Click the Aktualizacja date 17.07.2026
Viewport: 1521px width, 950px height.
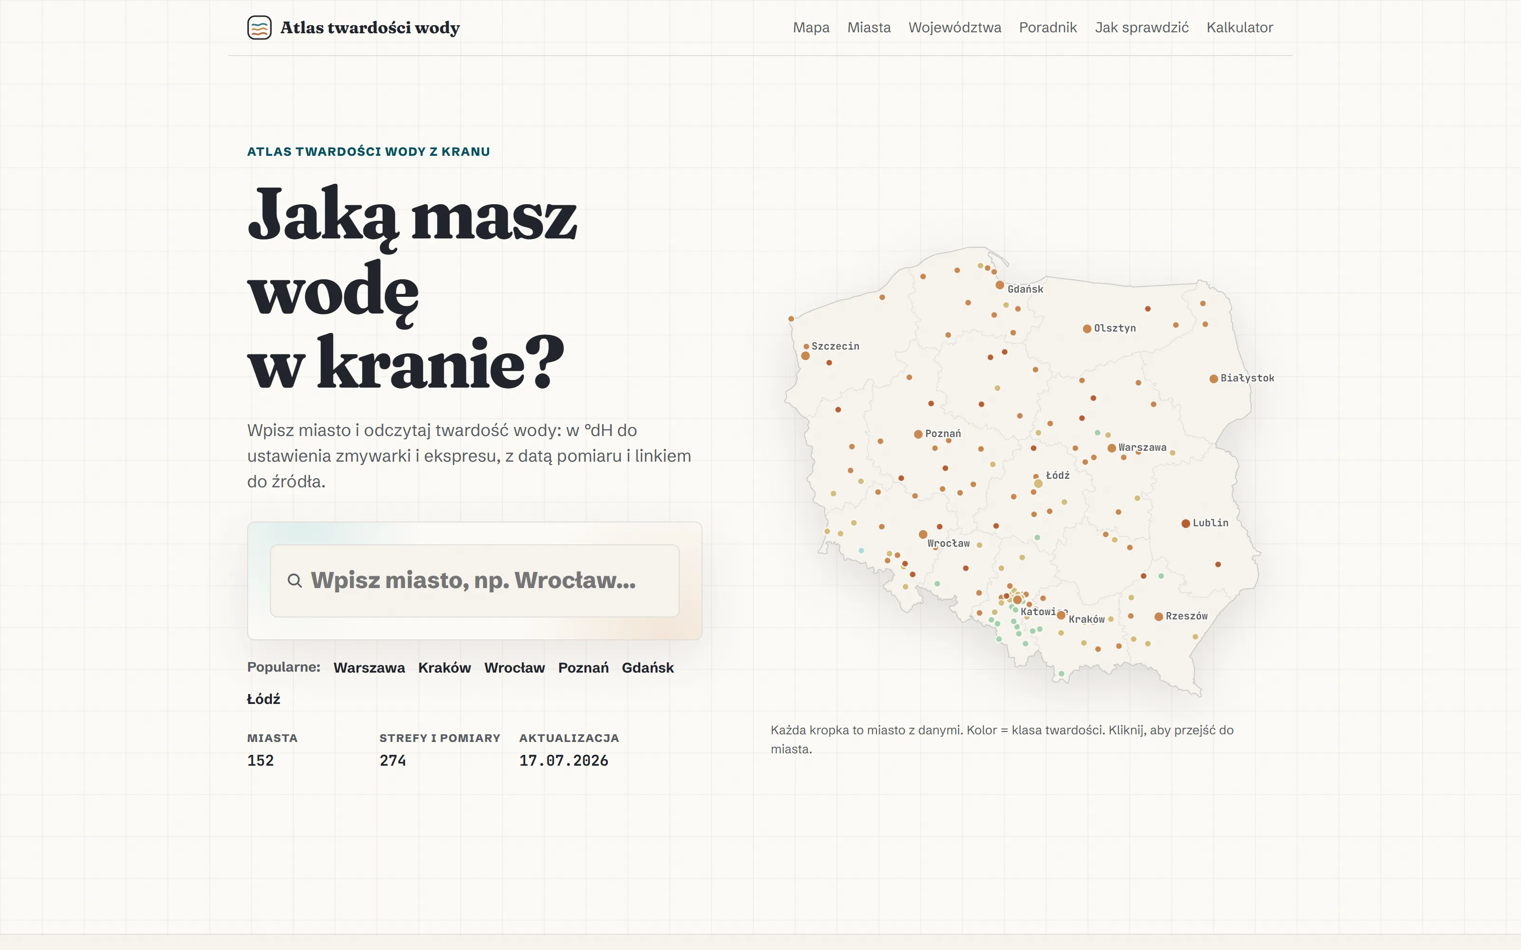click(564, 761)
